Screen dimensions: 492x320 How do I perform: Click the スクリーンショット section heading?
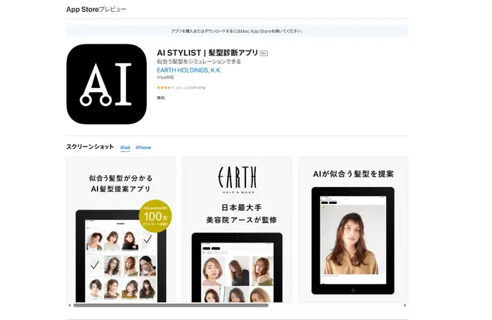[90, 147]
